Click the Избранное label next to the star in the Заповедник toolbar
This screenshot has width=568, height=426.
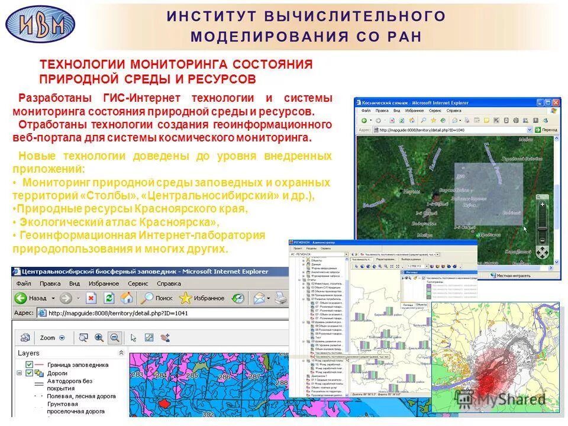[209, 298]
